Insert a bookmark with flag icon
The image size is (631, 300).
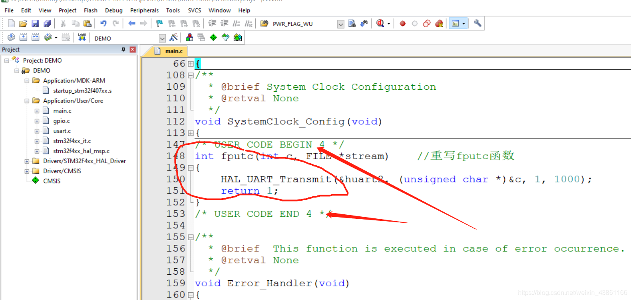(160, 24)
